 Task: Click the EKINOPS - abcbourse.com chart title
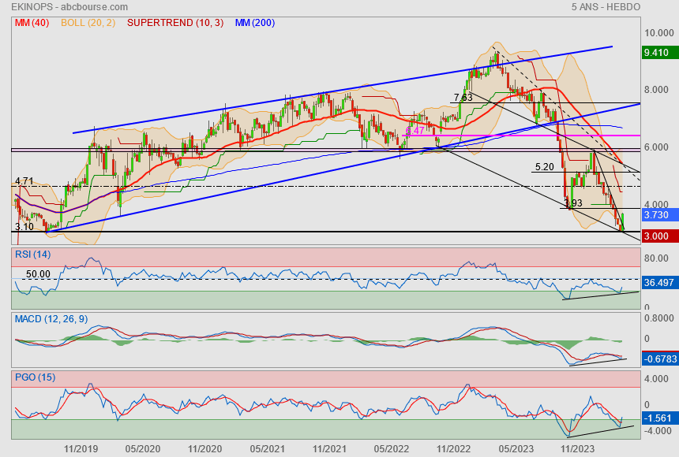pos(69,7)
